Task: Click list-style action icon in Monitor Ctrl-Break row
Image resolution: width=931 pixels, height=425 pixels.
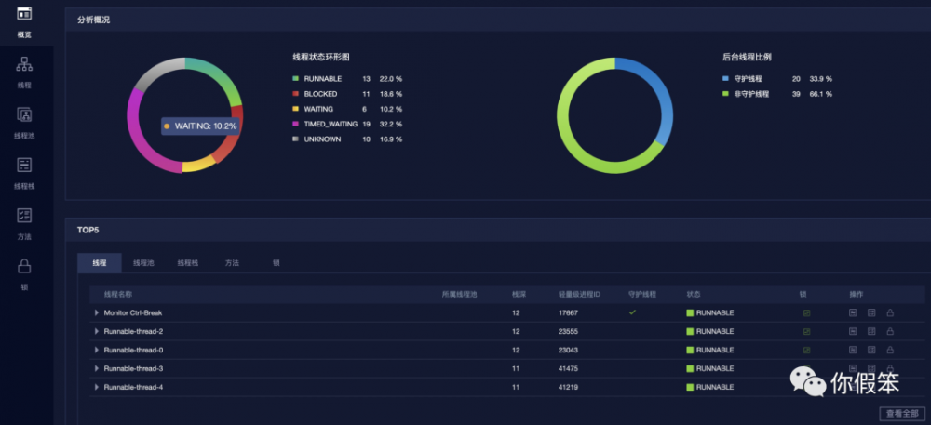Action: (871, 312)
